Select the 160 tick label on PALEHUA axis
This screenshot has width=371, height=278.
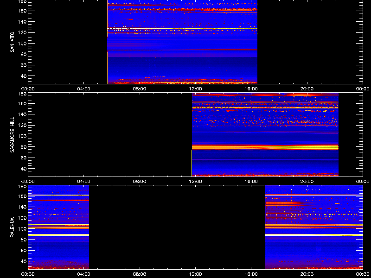(x=22, y=196)
